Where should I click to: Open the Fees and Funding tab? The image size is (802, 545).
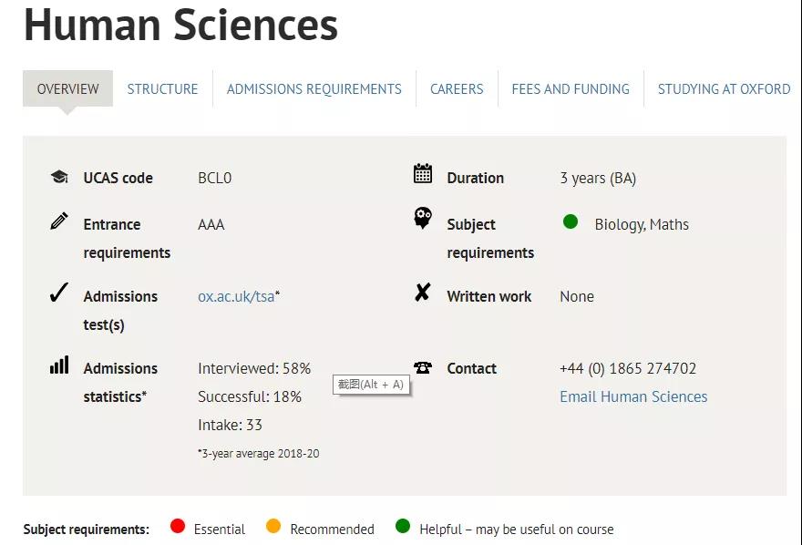pyautogui.click(x=571, y=89)
